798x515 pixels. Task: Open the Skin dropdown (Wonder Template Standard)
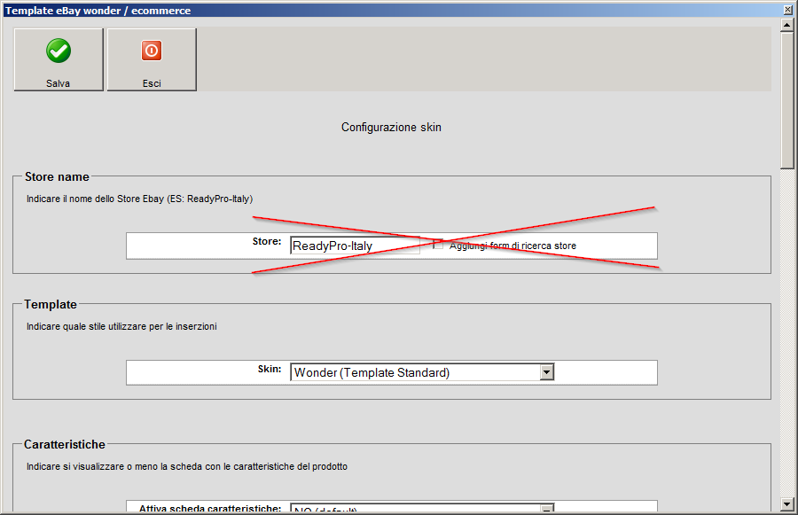[422, 372]
